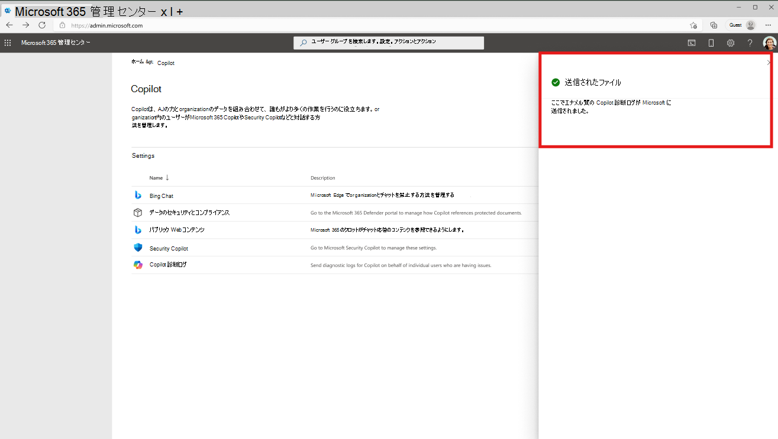Image resolution: width=778 pixels, height=439 pixels.
Task: Open データのセキュリティとコンプライアンス setting
Action: click(x=189, y=212)
